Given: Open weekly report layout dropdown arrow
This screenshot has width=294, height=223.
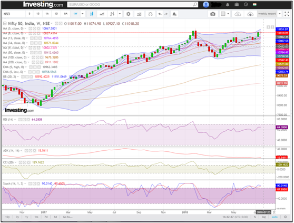Looking at the screenshot, I should point(280,14).
